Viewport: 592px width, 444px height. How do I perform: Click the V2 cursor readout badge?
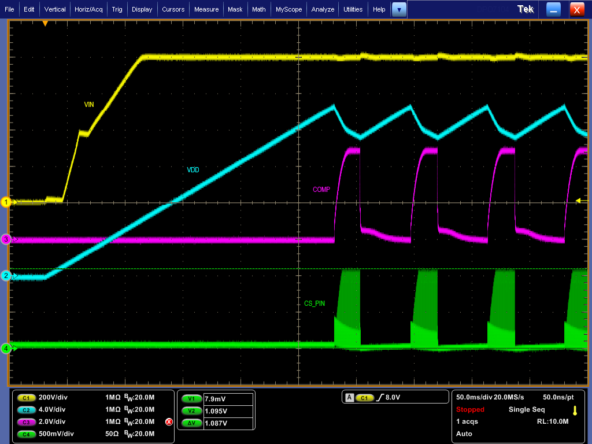tap(191, 410)
